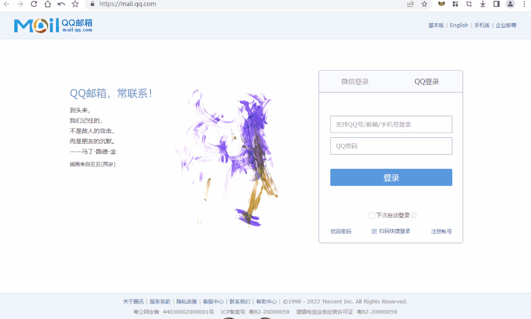Switch to 基本版 version
This screenshot has width=531, height=319.
436,25
